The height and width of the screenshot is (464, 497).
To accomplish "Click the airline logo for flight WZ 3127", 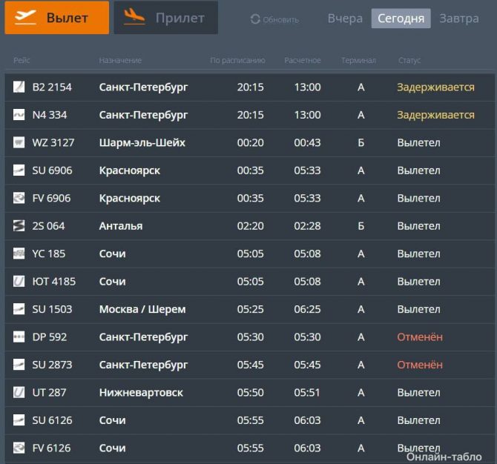I will (19, 142).
